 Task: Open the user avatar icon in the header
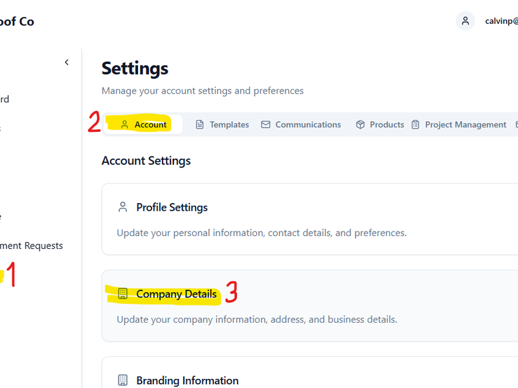465,21
